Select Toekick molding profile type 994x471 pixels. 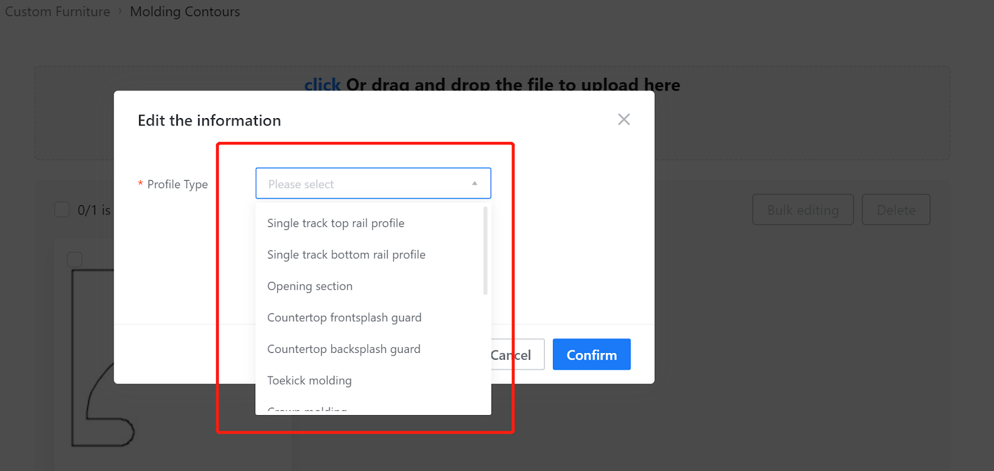[309, 381]
